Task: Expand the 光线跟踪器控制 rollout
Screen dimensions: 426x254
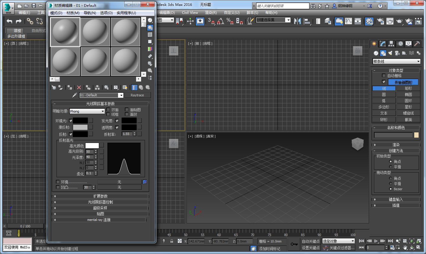Action: pos(100,202)
